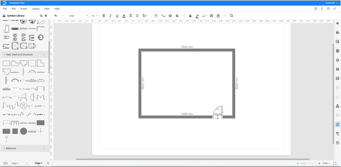The width and height of the screenshot is (341, 167).
Task: Open the Insert menu
Action: point(24,9)
